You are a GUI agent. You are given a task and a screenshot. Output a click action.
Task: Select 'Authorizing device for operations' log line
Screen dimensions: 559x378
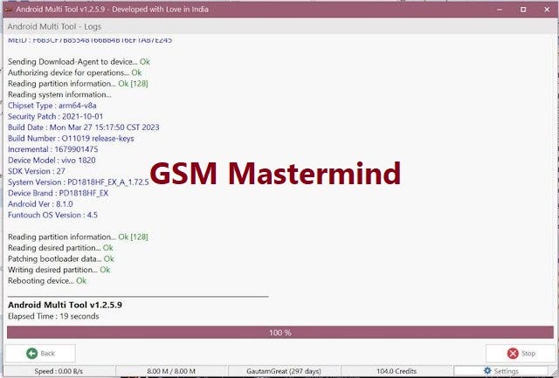[x=74, y=72]
